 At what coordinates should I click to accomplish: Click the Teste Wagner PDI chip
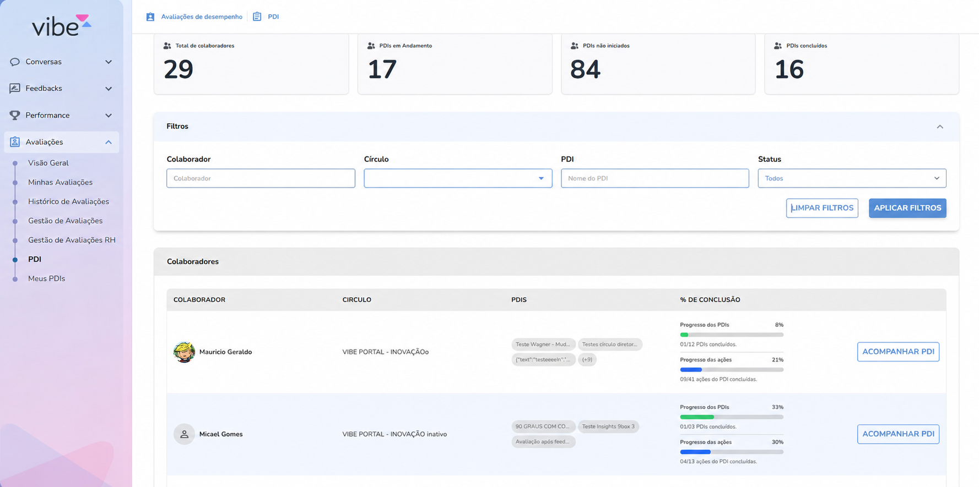tap(543, 344)
